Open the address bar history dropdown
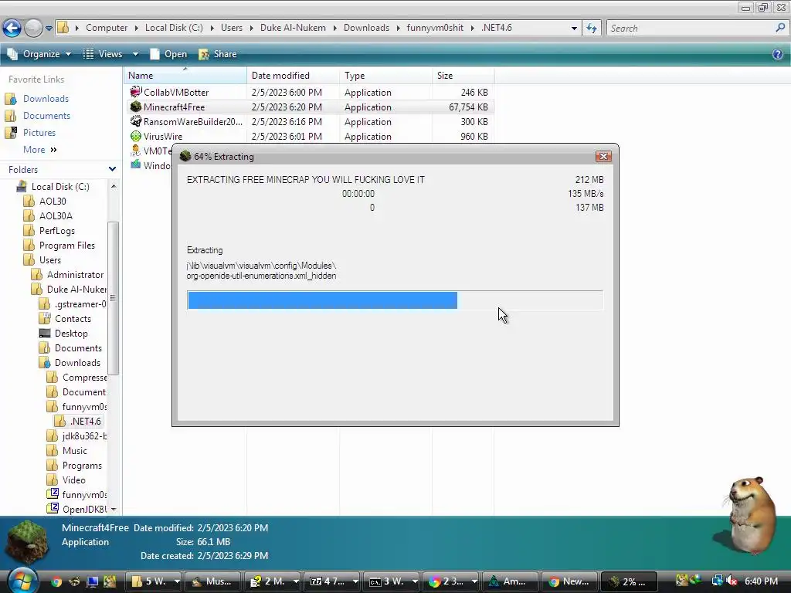This screenshot has width=791, height=593. [574, 29]
